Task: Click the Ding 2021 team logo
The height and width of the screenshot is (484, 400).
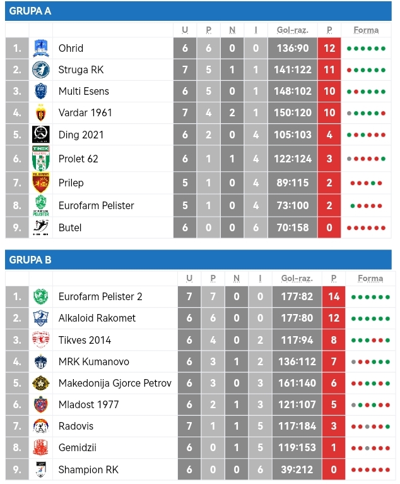Action: point(41,135)
